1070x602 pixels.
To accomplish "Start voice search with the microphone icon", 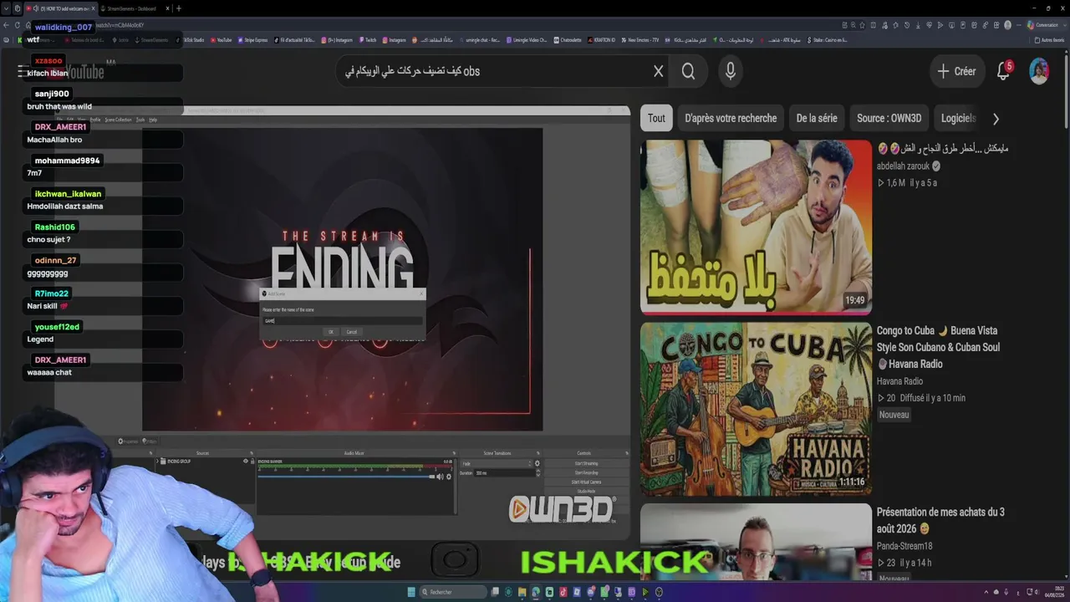I will click(731, 71).
